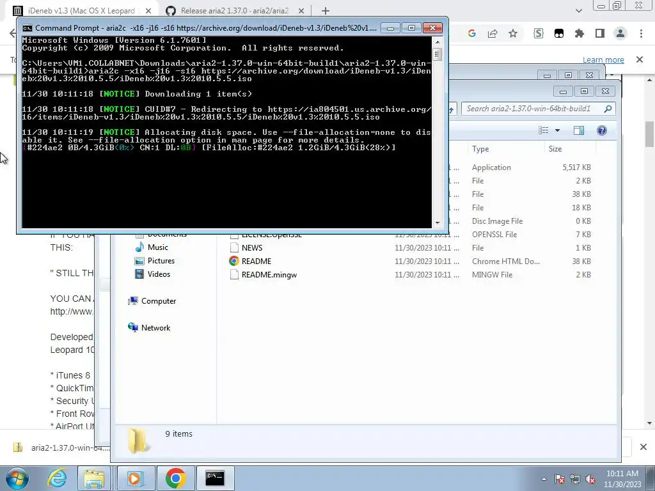This screenshot has width=655, height=491.
Task: Bookmark this page with the star icon
Action: point(513,33)
